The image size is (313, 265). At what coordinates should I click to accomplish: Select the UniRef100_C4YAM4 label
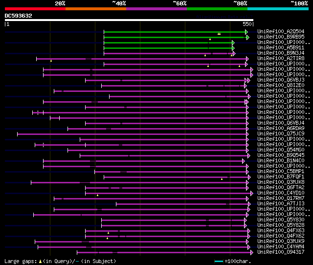pos(281,247)
